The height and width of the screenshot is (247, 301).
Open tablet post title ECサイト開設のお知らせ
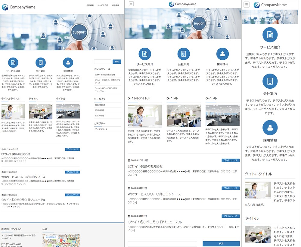coord(145,166)
